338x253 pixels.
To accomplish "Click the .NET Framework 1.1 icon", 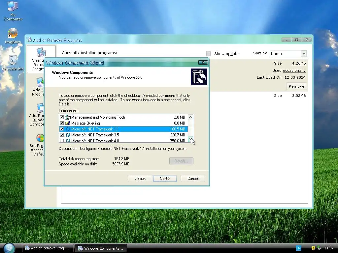I will pyautogui.click(x=68, y=129).
